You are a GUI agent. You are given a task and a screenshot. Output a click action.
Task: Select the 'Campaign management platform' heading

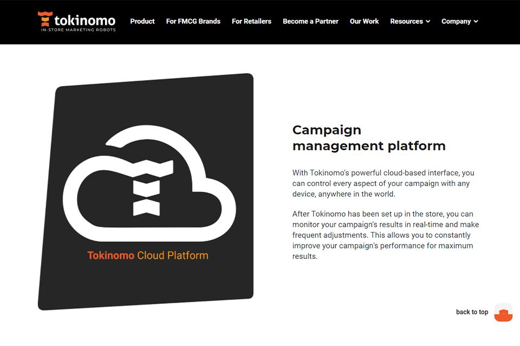coord(369,138)
